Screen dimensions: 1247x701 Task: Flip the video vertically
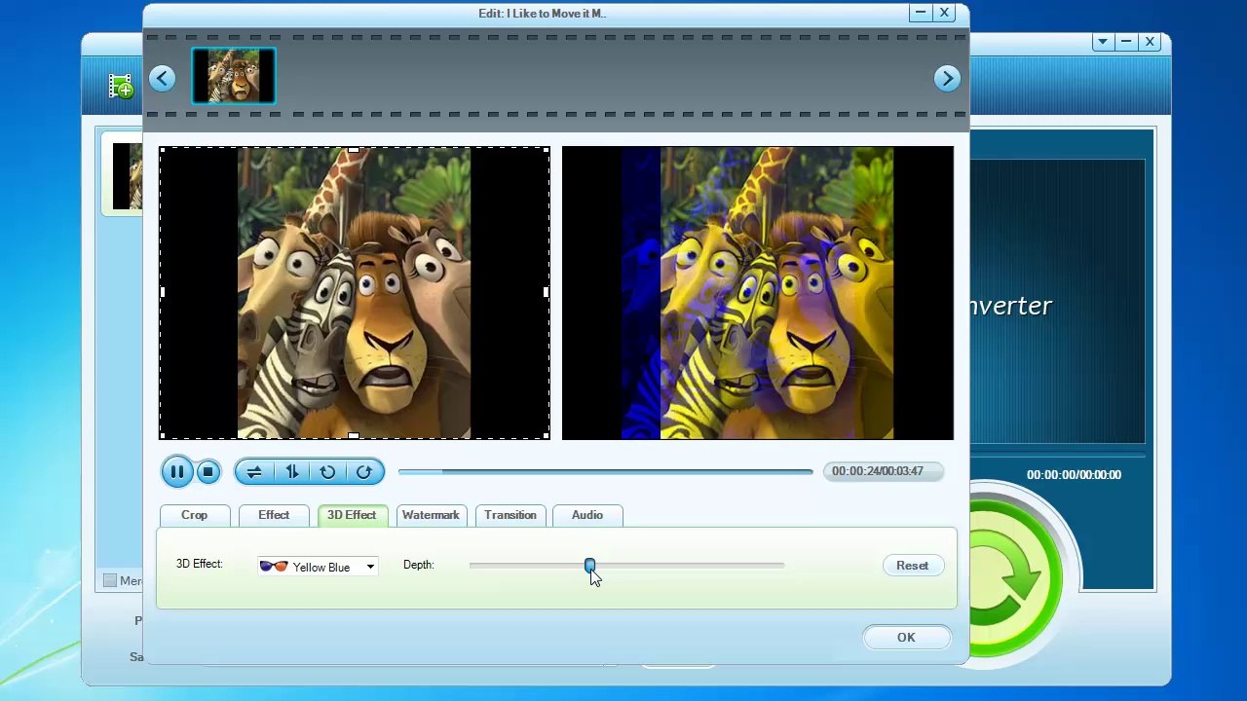[291, 472]
